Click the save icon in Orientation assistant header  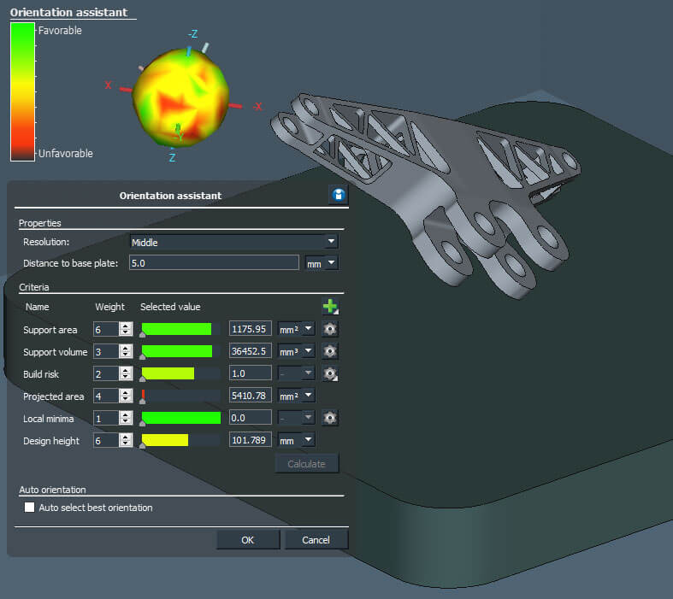point(339,195)
